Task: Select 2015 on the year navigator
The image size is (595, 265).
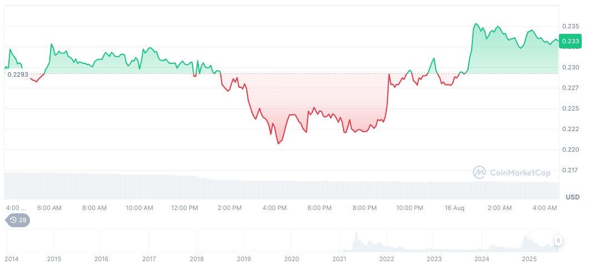Action: [x=54, y=259]
